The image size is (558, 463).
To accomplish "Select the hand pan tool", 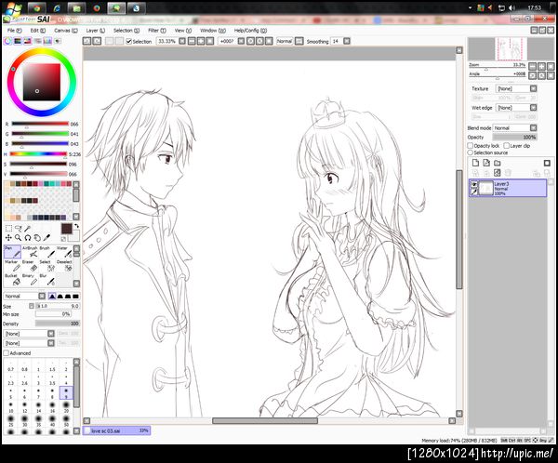I will [37, 238].
